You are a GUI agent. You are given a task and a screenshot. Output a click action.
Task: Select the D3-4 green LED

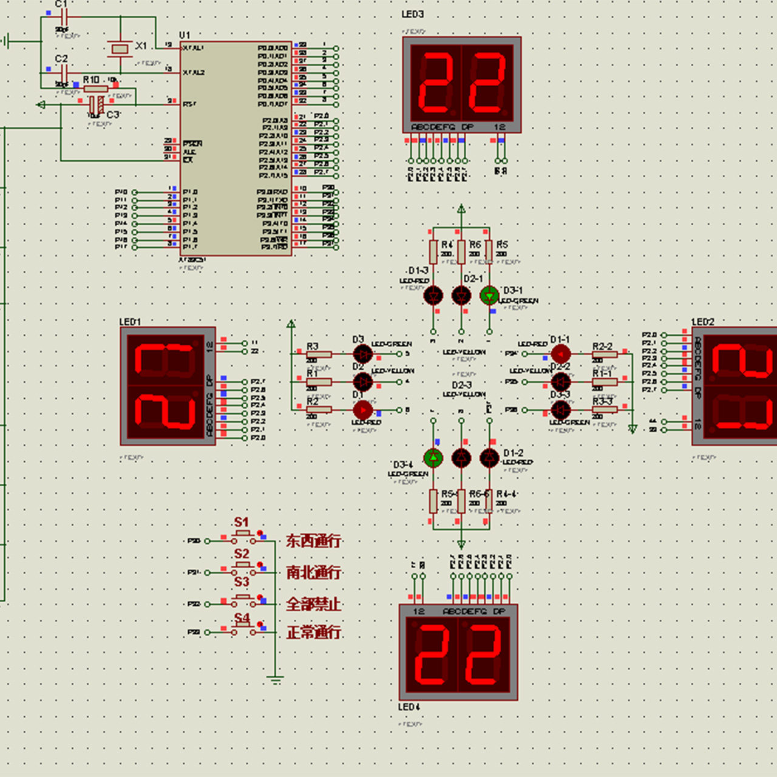(x=433, y=458)
